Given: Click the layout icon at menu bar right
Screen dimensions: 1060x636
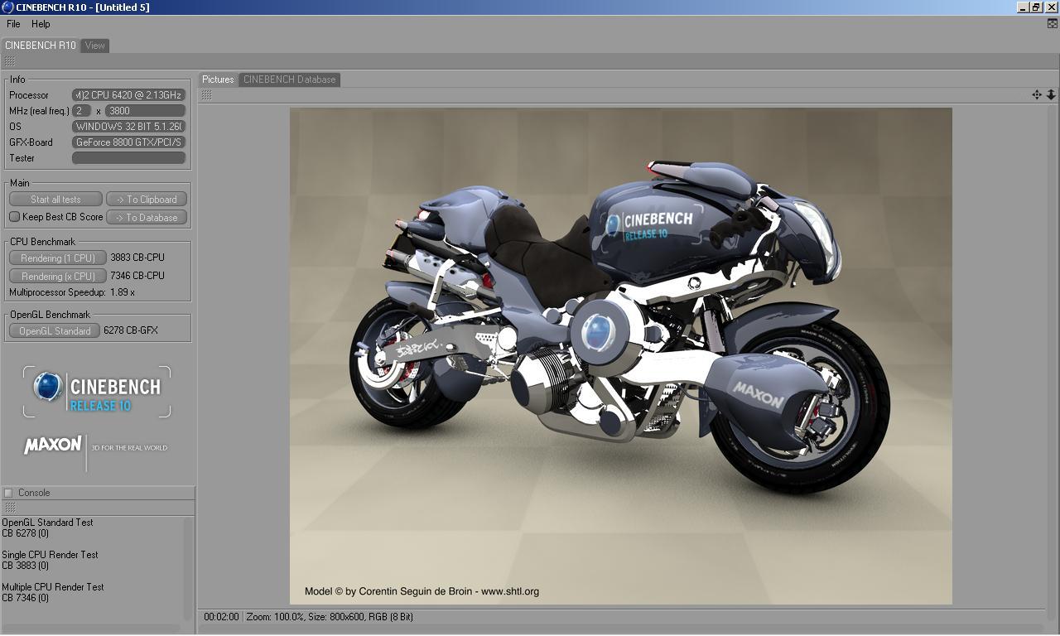Looking at the screenshot, I should click(1053, 24).
